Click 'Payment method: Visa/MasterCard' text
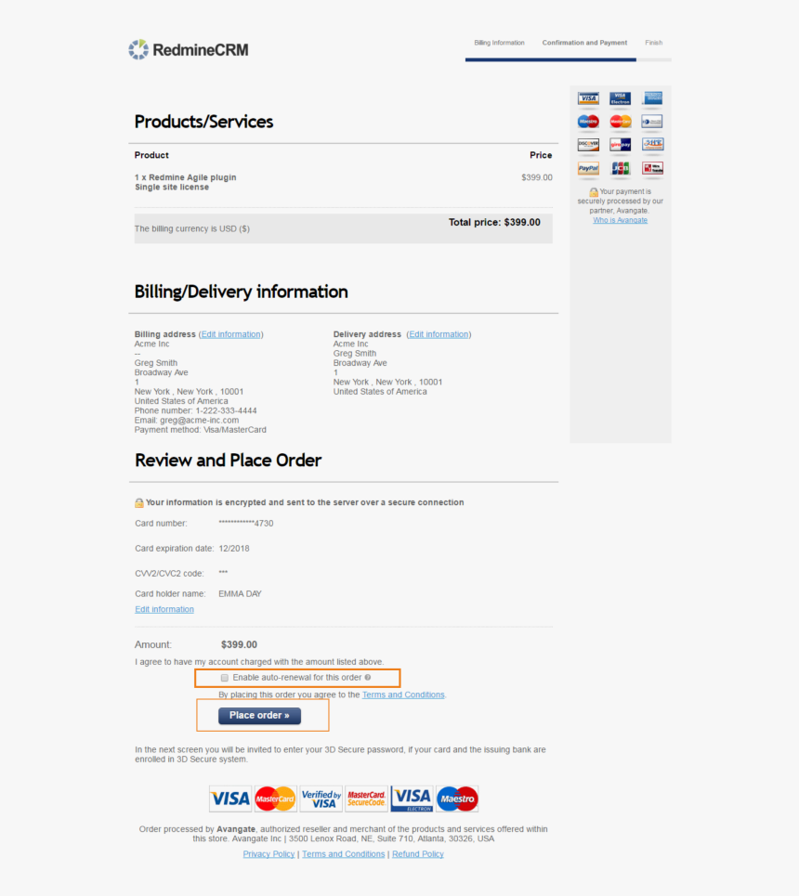Image resolution: width=799 pixels, height=896 pixels. click(200, 430)
